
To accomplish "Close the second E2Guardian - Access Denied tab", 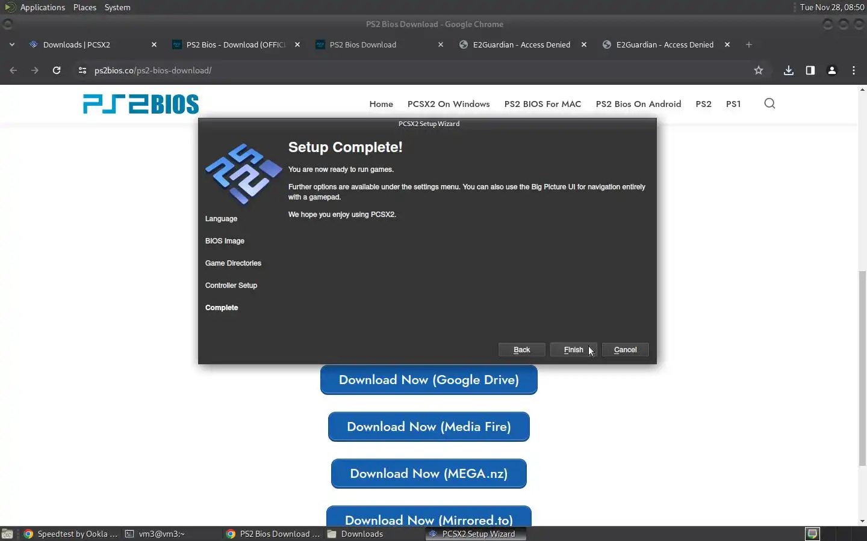I will [x=727, y=44].
